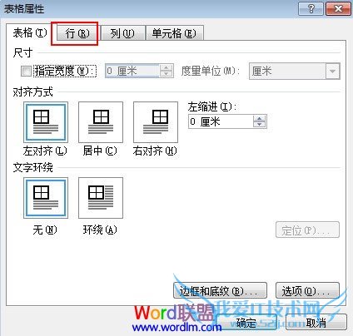Image resolution: width=353 pixels, height=336 pixels.
Task: Choose center alignment icon 居中
Action: click(101, 122)
